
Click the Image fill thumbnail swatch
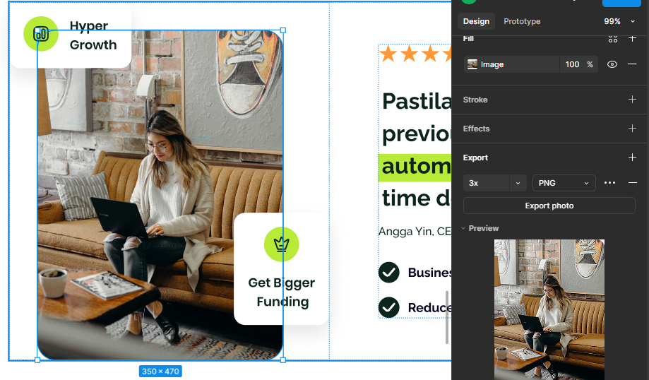coord(472,64)
